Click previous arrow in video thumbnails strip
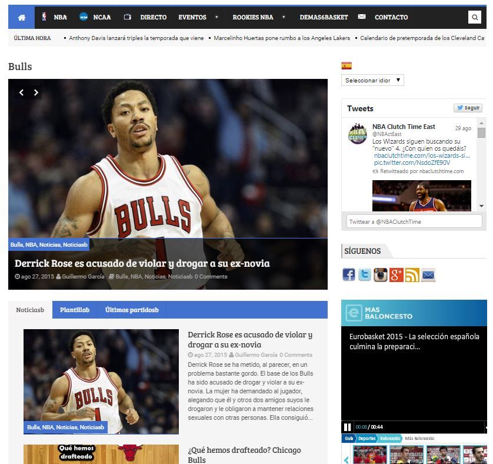The width and height of the screenshot is (493, 464). 346,459
